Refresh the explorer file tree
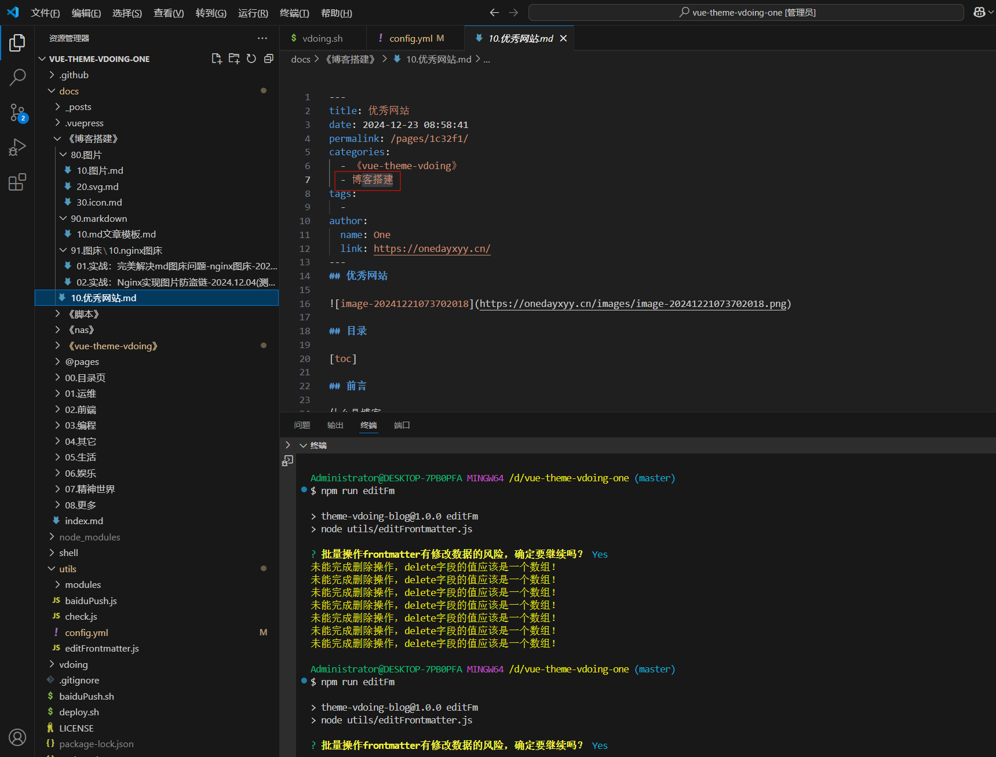Image resolution: width=996 pixels, height=757 pixels. pyautogui.click(x=251, y=58)
